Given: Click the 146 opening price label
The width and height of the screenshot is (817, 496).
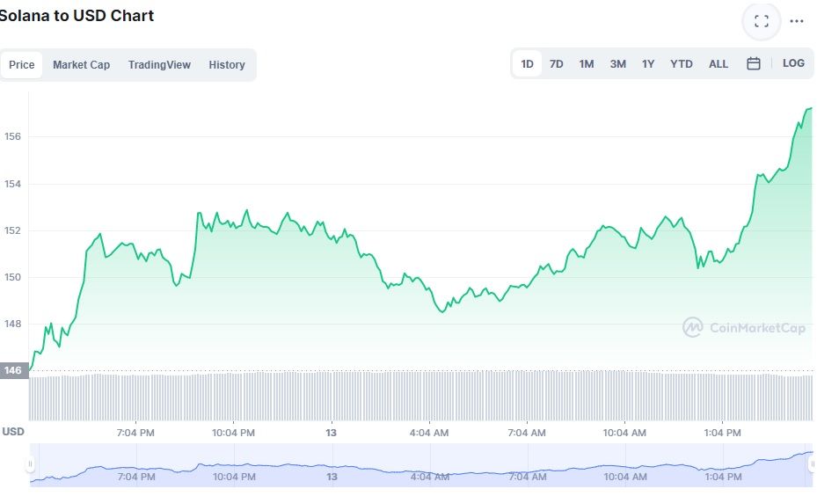Looking at the screenshot, I should pos(13,370).
